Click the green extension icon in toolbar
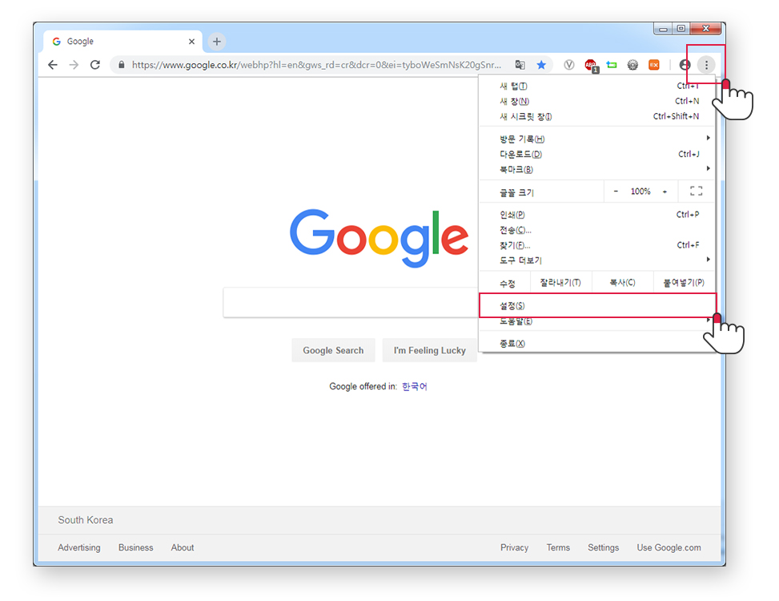This screenshot has height=601, width=779. [x=612, y=65]
